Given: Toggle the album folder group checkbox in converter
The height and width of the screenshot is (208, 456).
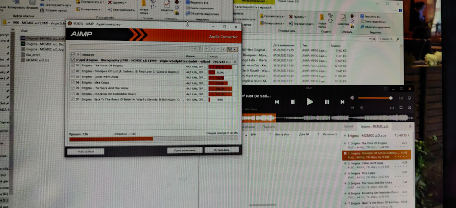Looking at the screenshot, I should [73, 60].
